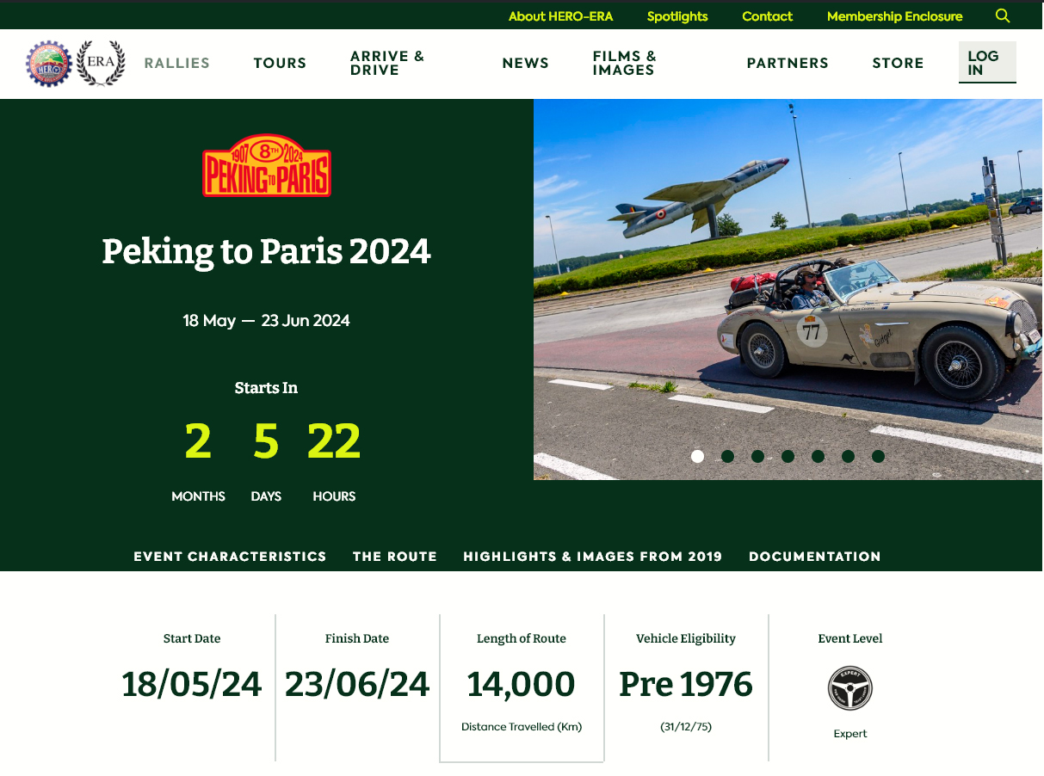Open the Rallies menu
Screen dimensions: 1044x776
coord(177,63)
